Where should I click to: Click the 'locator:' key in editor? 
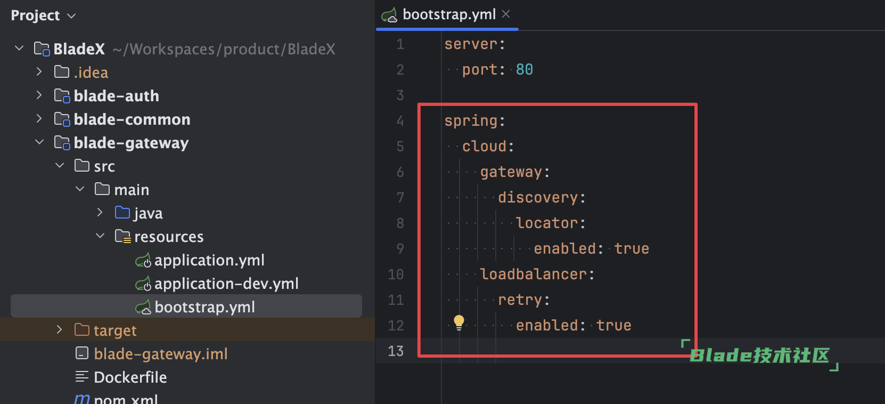click(x=551, y=223)
